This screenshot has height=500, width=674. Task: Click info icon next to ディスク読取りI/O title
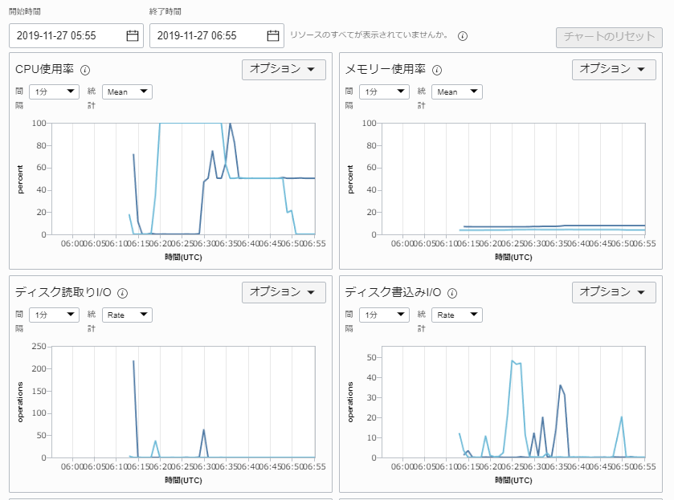pos(123,293)
